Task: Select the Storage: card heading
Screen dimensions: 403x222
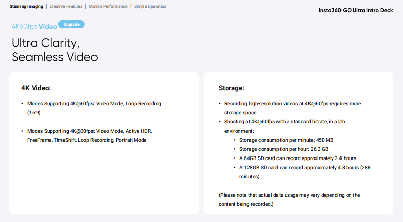Action: pyautogui.click(x=231, y=88)
